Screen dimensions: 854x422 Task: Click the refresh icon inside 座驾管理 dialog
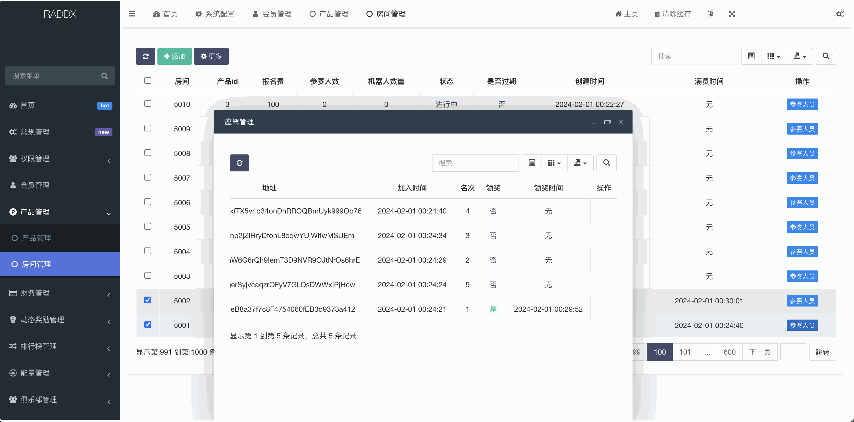239,163
